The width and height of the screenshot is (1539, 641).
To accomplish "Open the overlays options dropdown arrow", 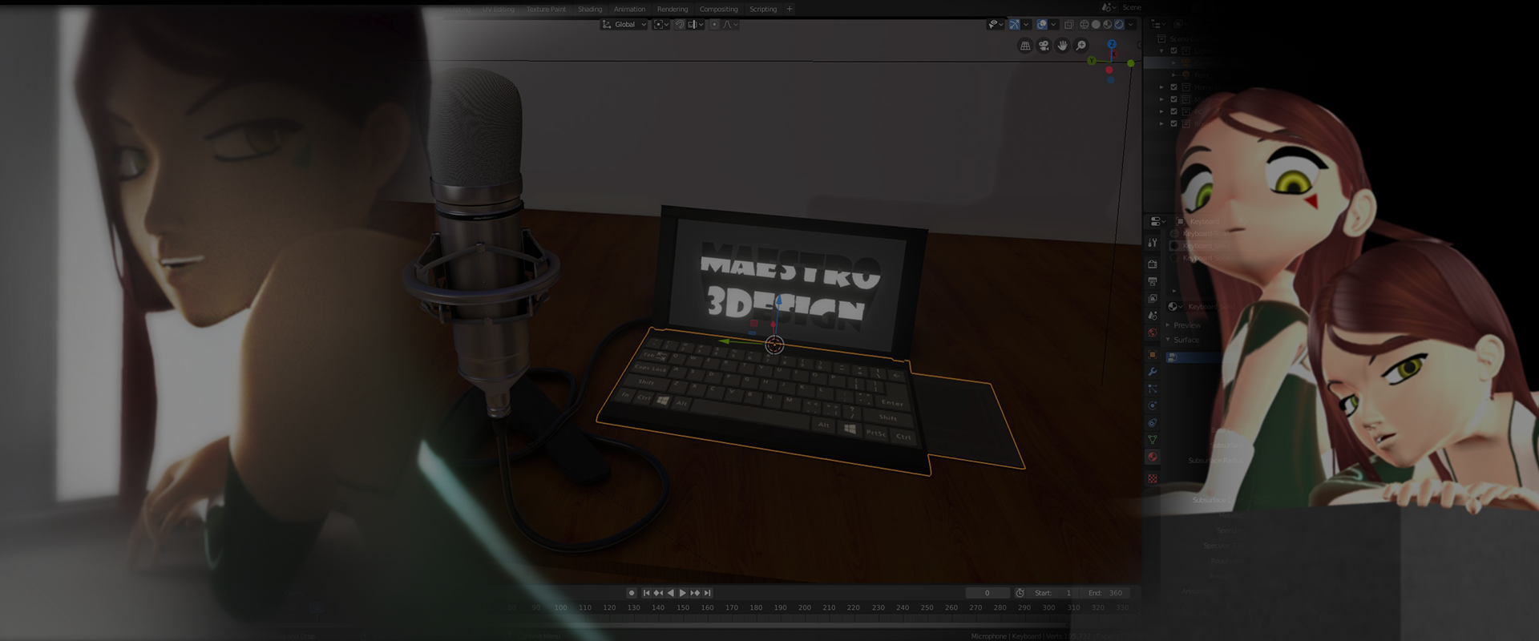I will coord(1054,25).
